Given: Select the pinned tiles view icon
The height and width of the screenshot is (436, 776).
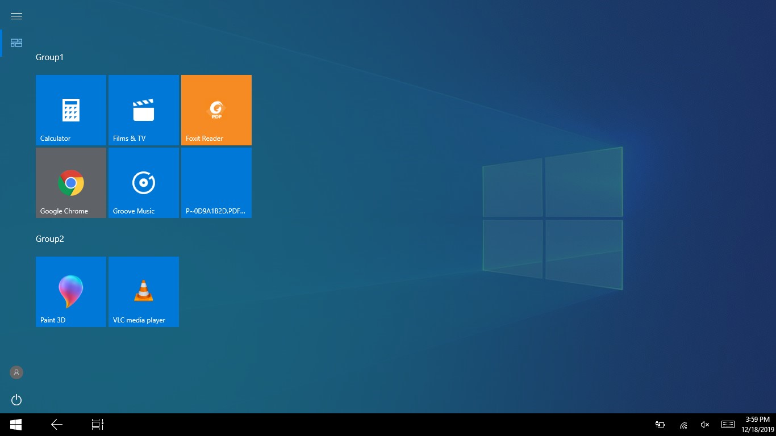Looking at the screenshot, I should coord(16,43).
